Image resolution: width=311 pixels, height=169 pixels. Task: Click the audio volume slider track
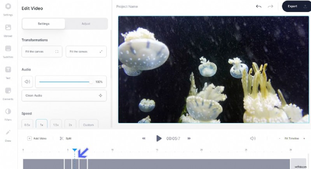pos(65,82)
